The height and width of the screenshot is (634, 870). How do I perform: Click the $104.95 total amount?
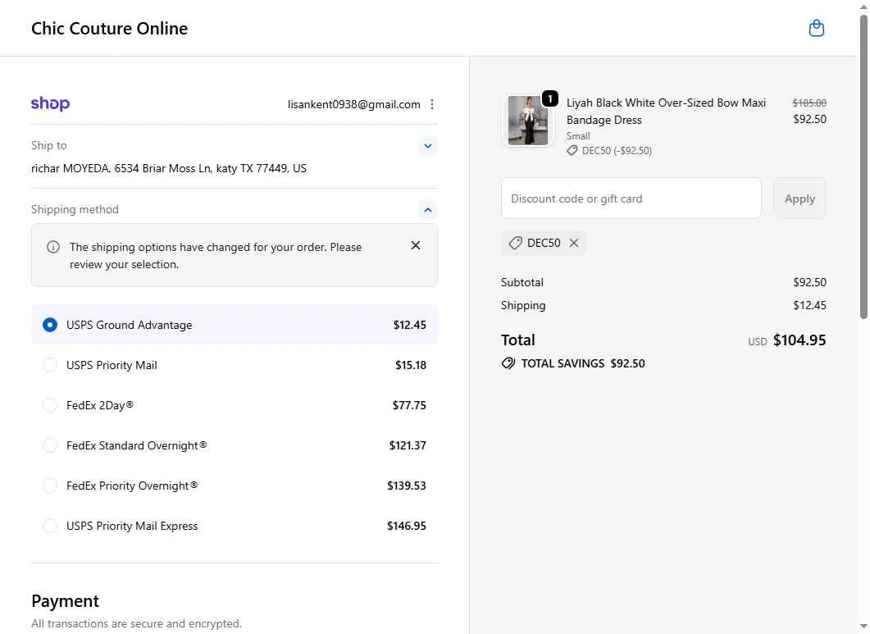(799, 340)
